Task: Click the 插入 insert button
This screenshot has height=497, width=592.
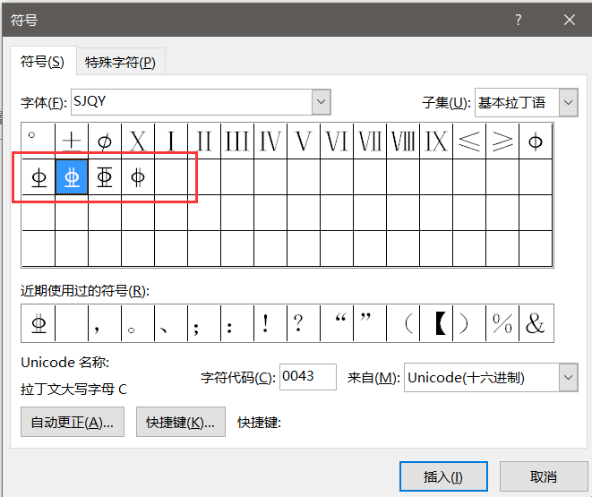Action: click(443, 476)
